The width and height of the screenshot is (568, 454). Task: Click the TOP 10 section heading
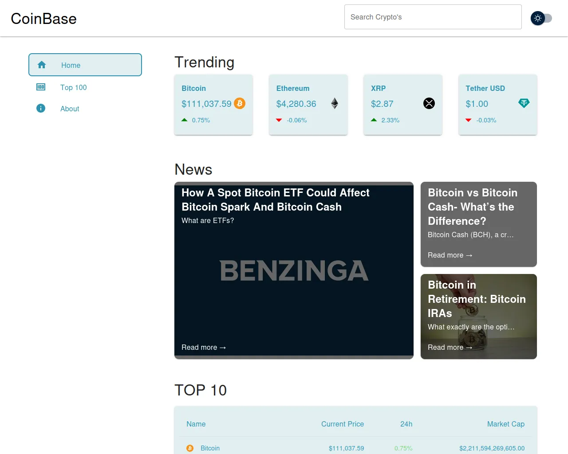pyautogui.click(x=201, y=390)
